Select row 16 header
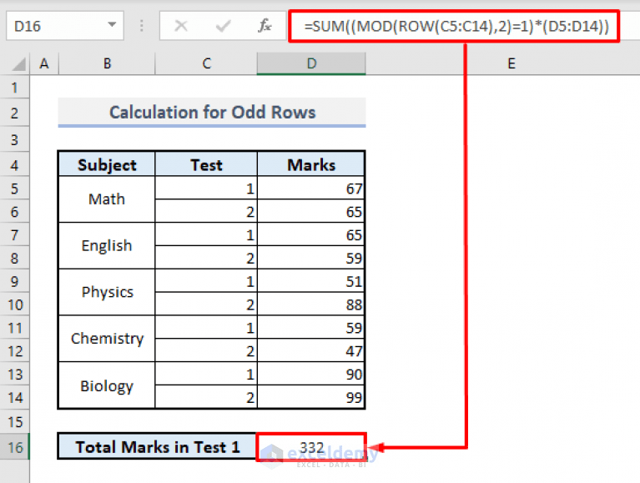 click(x=15, y=447)
